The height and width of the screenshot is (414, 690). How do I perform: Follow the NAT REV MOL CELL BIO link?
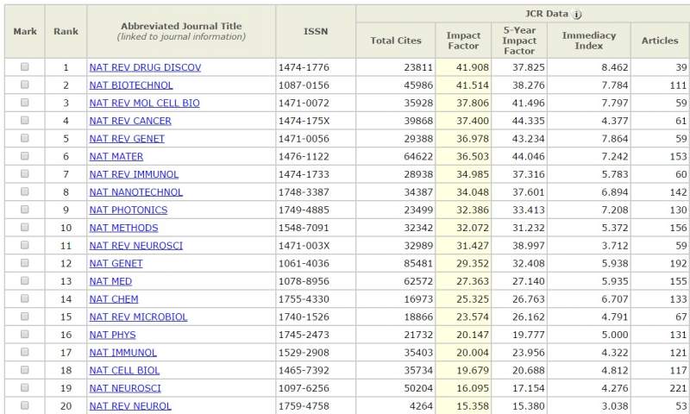tap(144, 103)
